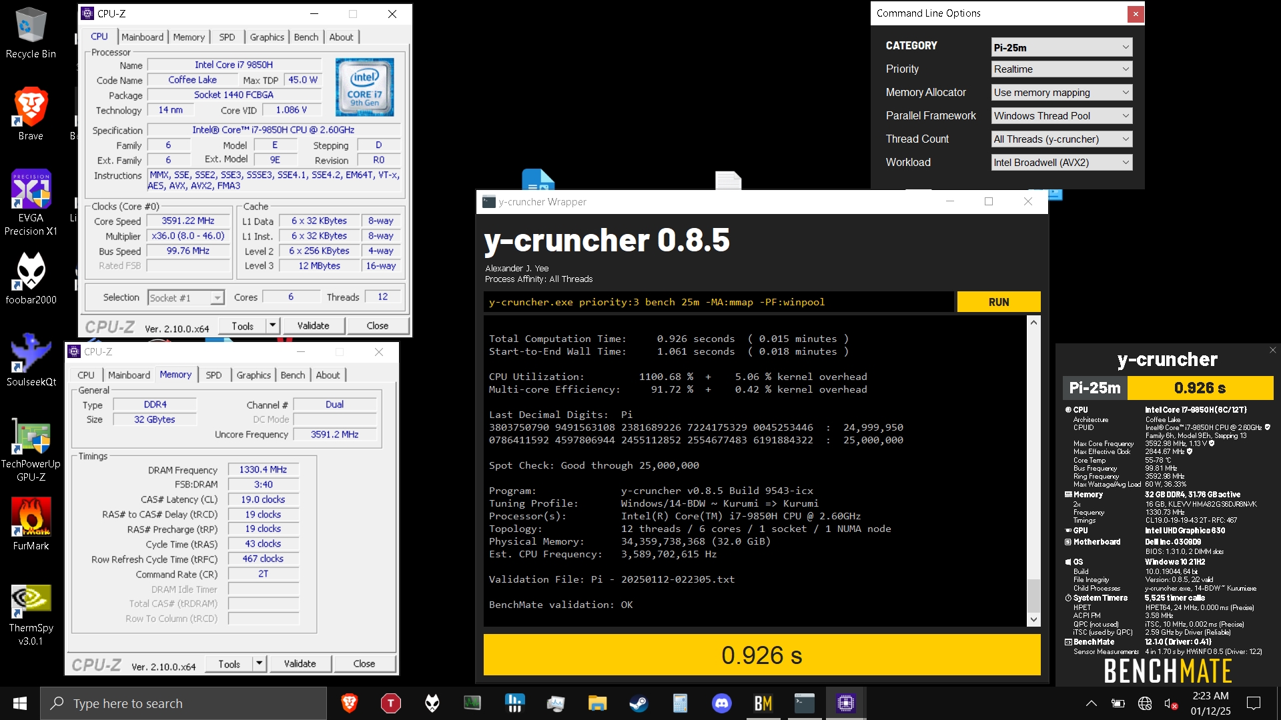Click the yellow 0.926 s result bar
The height and width of the screenshot is (720, 1281).
click(762, 655)
